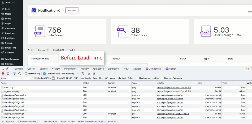Viewport: 252px width, 124px height.
Task: Open the AdBlock tab
Action: tap(137, 69)
